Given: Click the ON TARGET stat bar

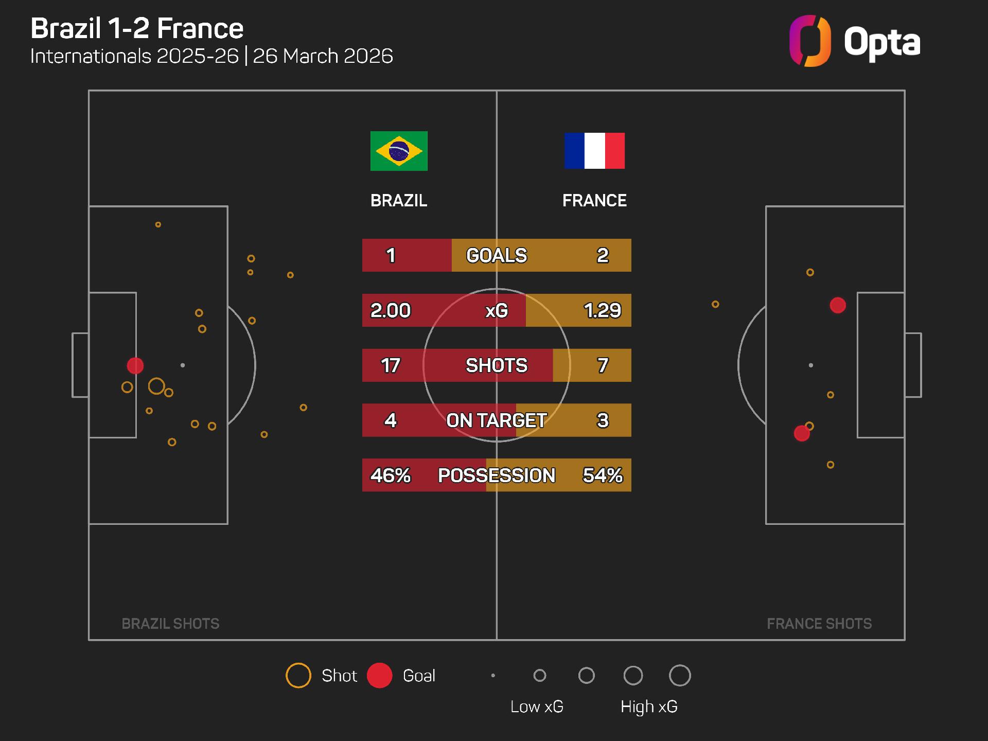Looking at the screenshot, I should tap(497, 420).
